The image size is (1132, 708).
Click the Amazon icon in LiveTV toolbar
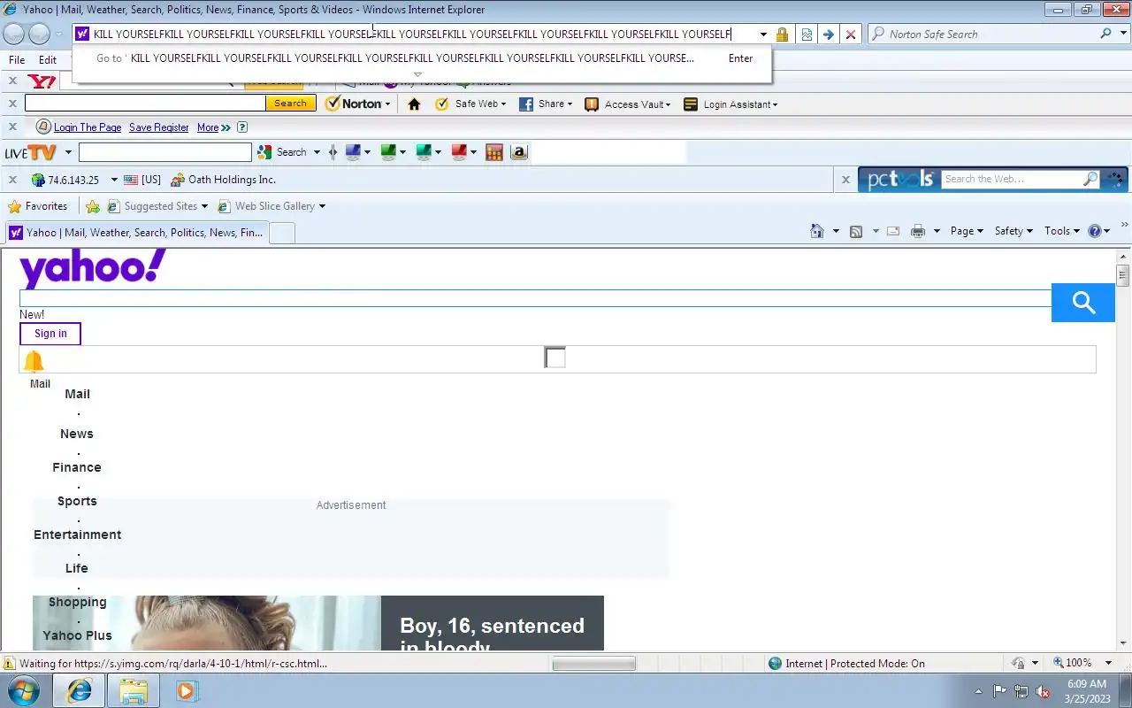519,152
